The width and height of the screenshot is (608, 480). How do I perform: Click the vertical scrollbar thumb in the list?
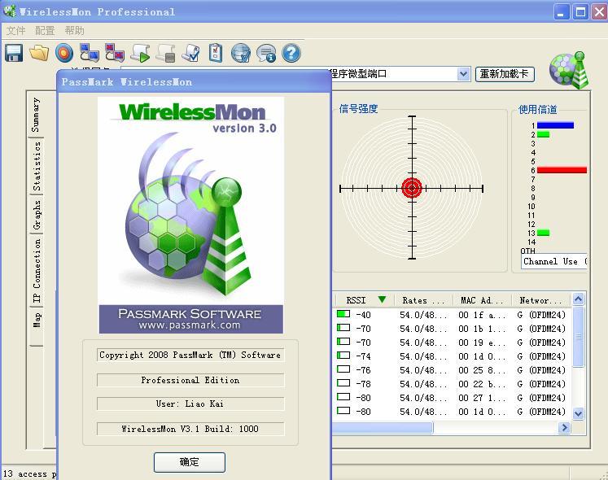pos(578,337)
